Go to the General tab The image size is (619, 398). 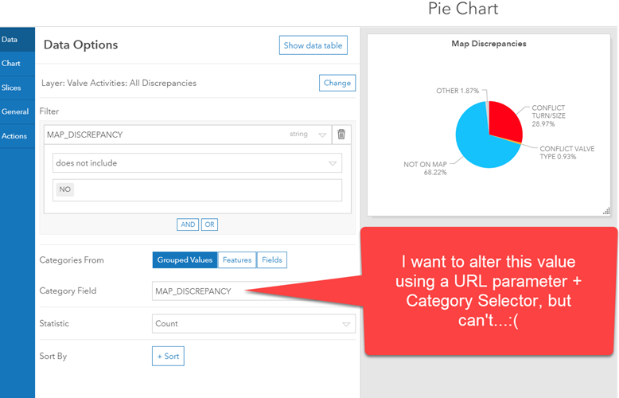pyautogui.click(x=18, y=111)
